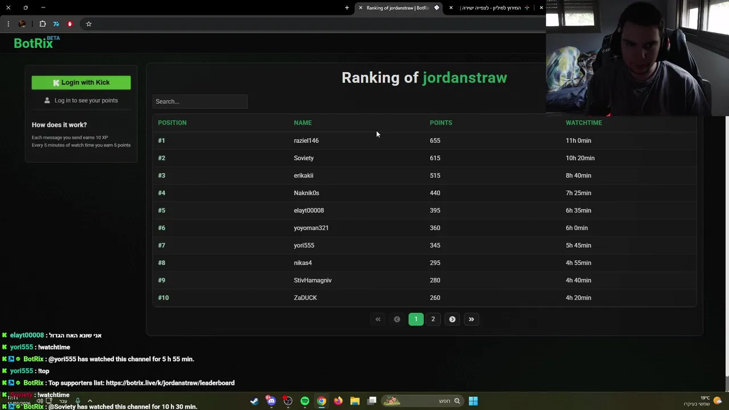729x410 pixels.
Task: Click the BotRix logo
Action: point(36,43)
